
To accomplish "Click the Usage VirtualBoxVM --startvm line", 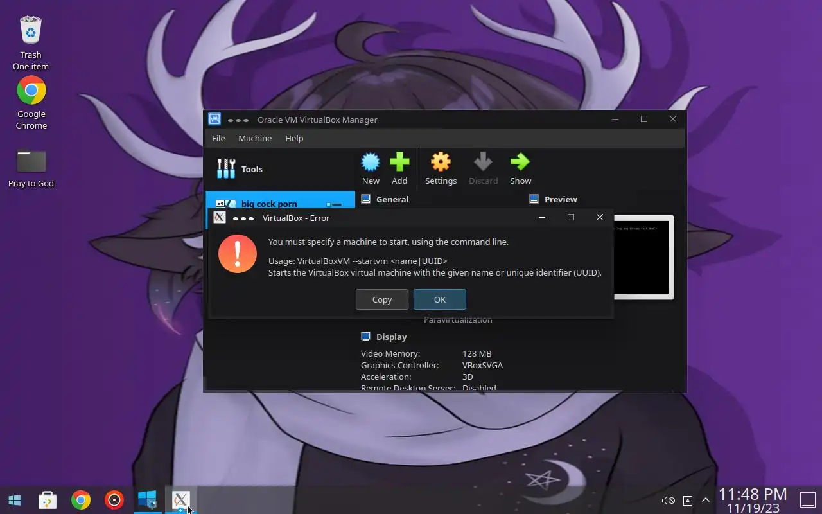I will click(x=358, y=261).
